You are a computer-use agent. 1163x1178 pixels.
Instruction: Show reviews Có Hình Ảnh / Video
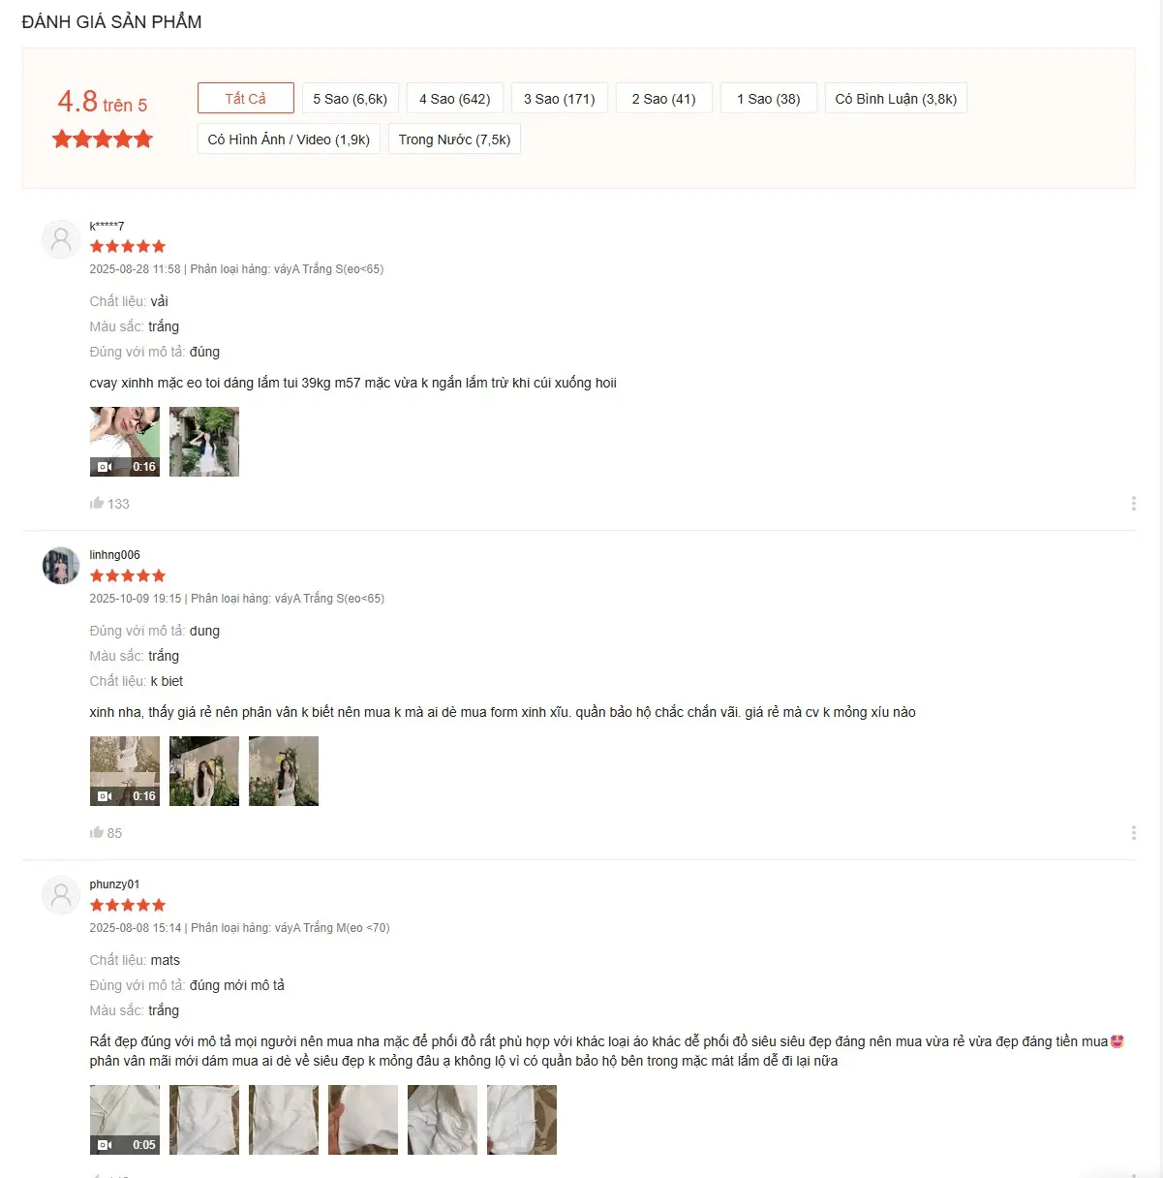coord(289,139)
